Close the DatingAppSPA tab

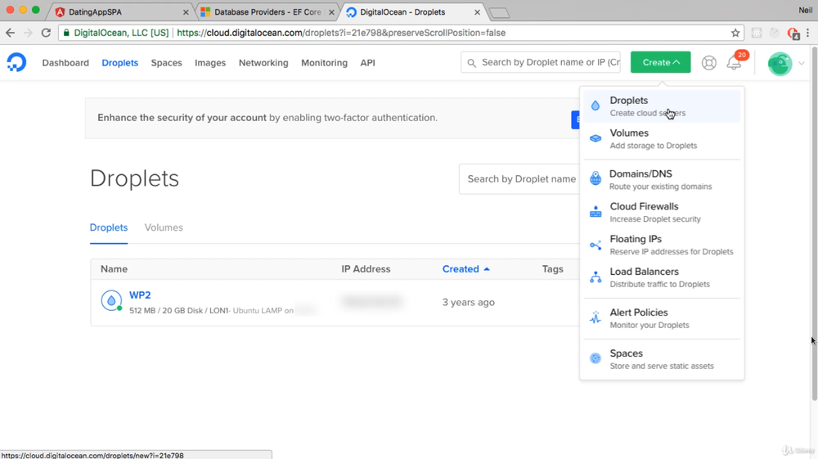click(x=186, y=12)
